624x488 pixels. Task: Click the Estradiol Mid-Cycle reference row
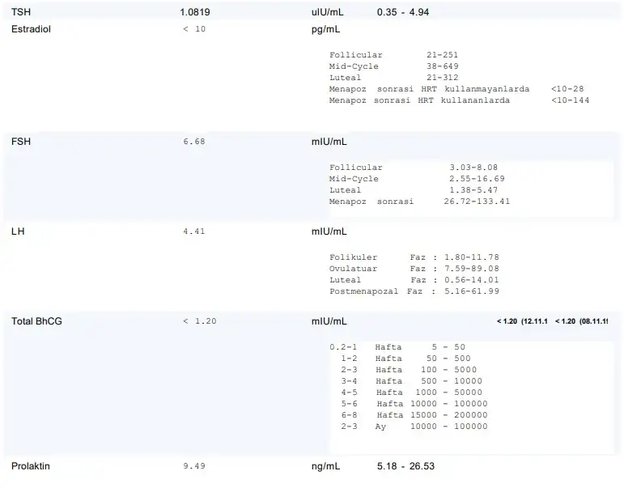coord(393,66)
